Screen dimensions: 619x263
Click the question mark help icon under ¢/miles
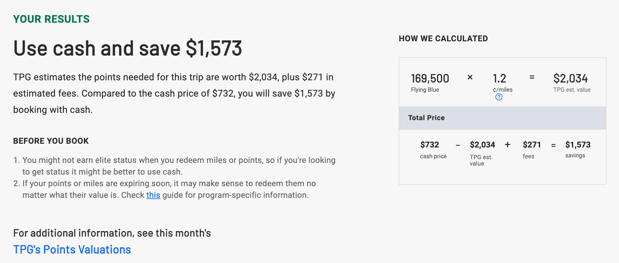[x=499, y=97]
